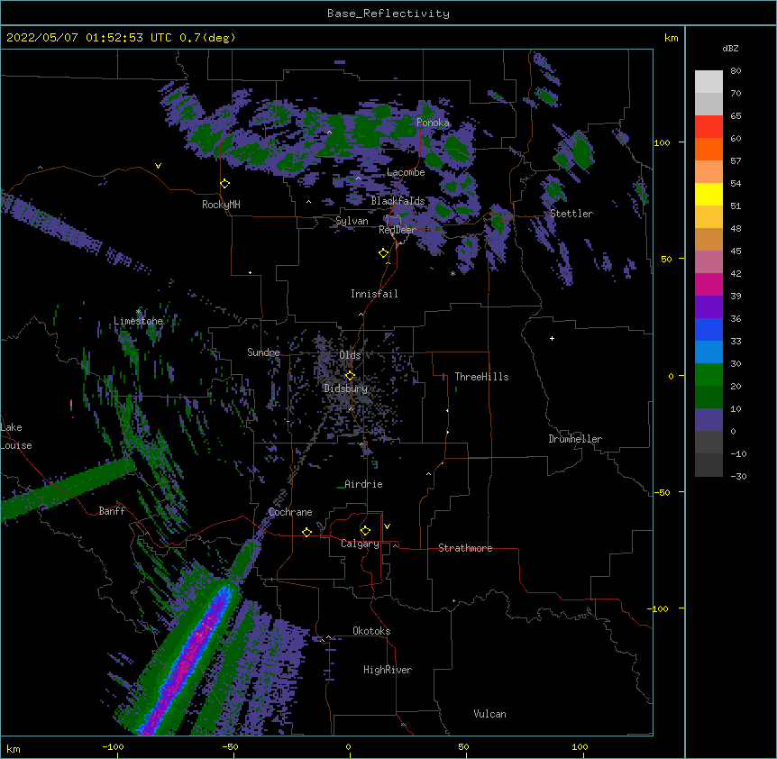
Task: Click the -50 tick on bottom axis
Action: point(229,746)
